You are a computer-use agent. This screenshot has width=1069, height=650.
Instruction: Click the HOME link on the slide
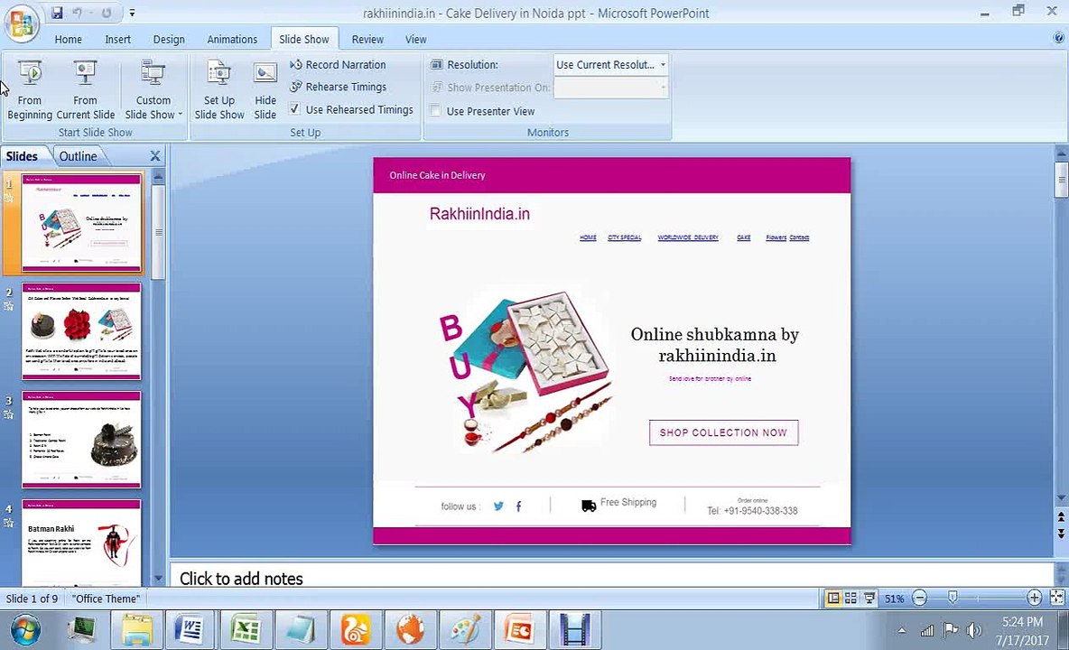588,237
